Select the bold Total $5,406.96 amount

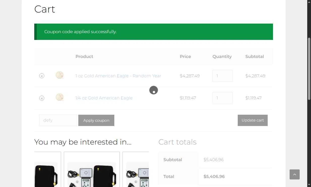pyautogui.click(x=214, y=176)
